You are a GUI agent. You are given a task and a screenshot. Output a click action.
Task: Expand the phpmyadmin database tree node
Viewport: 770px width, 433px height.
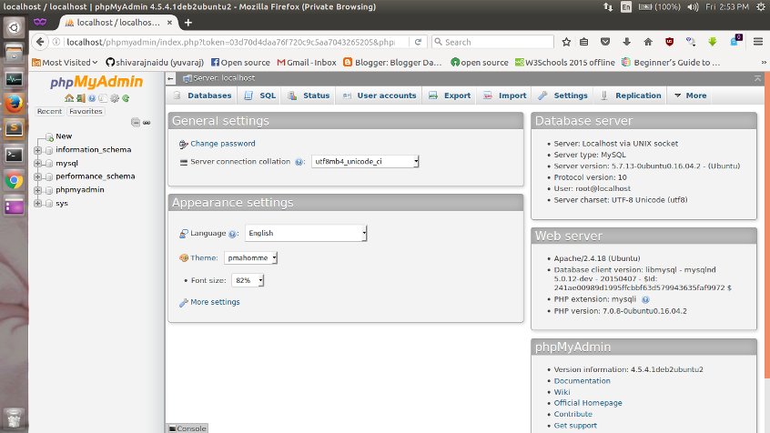38,190
